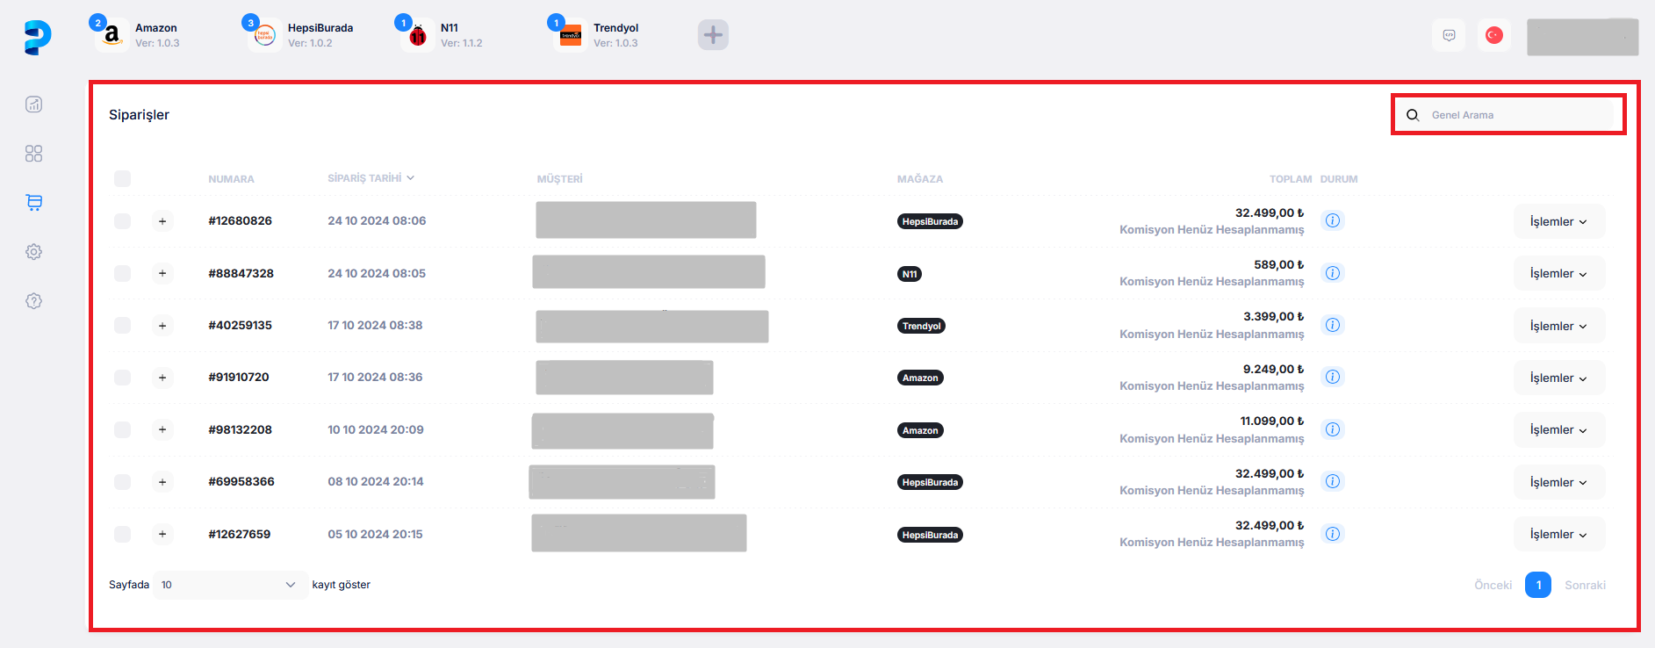Click the add marketplace plus button
This screenshot has width=1655, height=648.
click(713, 35)
